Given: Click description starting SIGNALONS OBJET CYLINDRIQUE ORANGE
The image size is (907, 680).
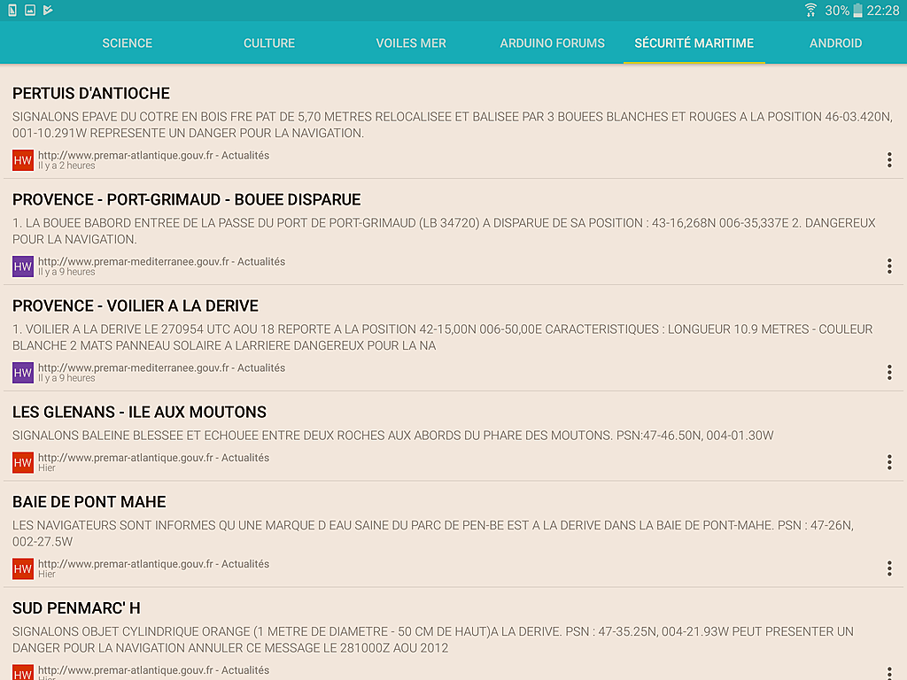Looking at the screenshot, I should click(433, 640).
